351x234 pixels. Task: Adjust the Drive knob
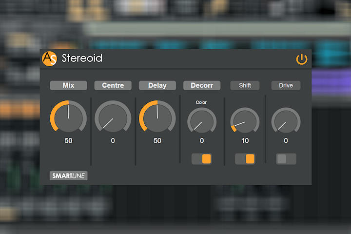[286, 121]
